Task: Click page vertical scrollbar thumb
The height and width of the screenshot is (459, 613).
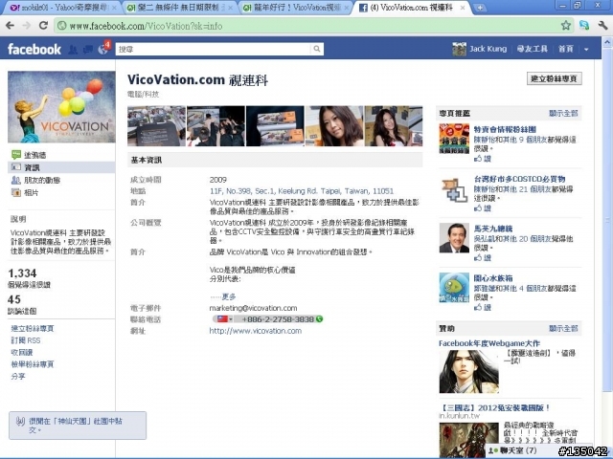Action: point(607,219)
